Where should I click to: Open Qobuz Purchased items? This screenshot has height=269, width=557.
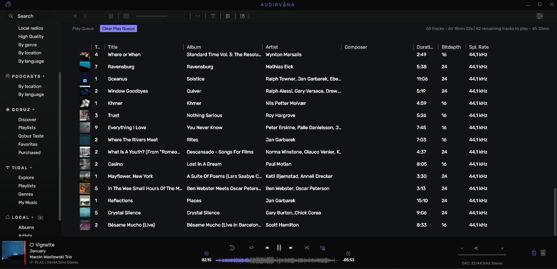(x=29, y=153)
